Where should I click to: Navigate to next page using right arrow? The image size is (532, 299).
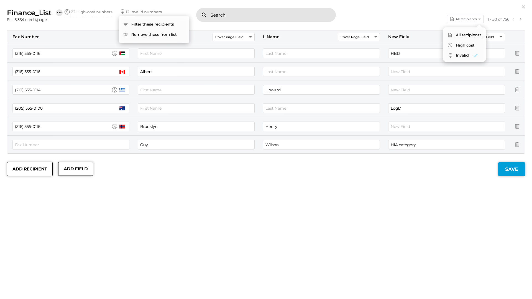coord(521,19)
